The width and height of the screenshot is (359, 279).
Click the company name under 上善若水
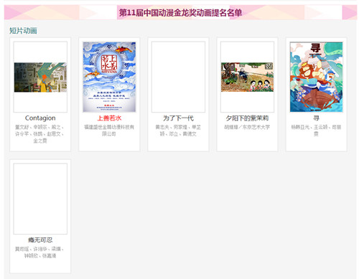click(109, 131)
